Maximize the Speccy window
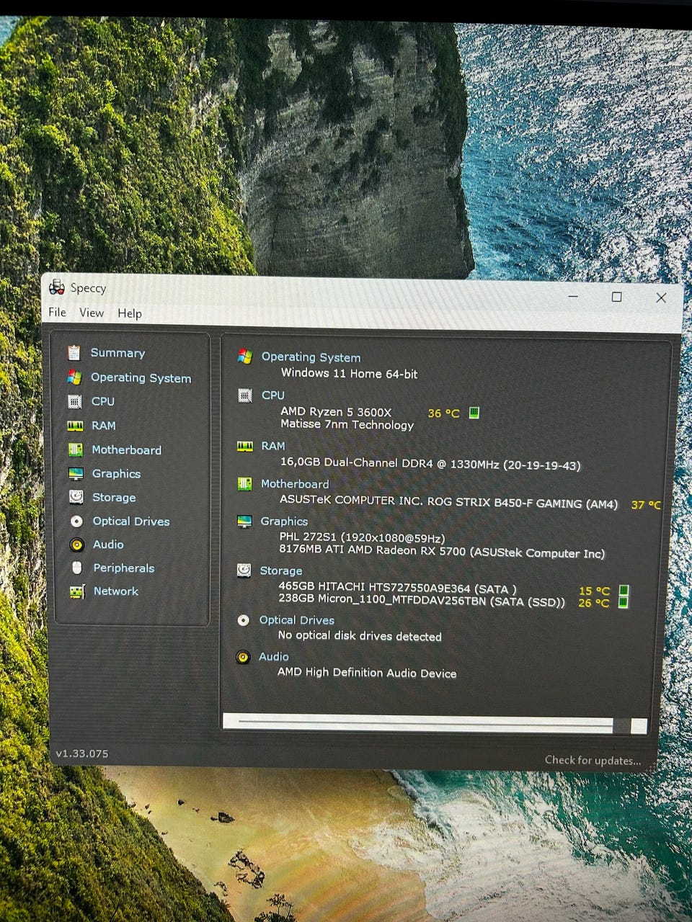The height and width of the screenshot is (922, 692). [616, 297]
